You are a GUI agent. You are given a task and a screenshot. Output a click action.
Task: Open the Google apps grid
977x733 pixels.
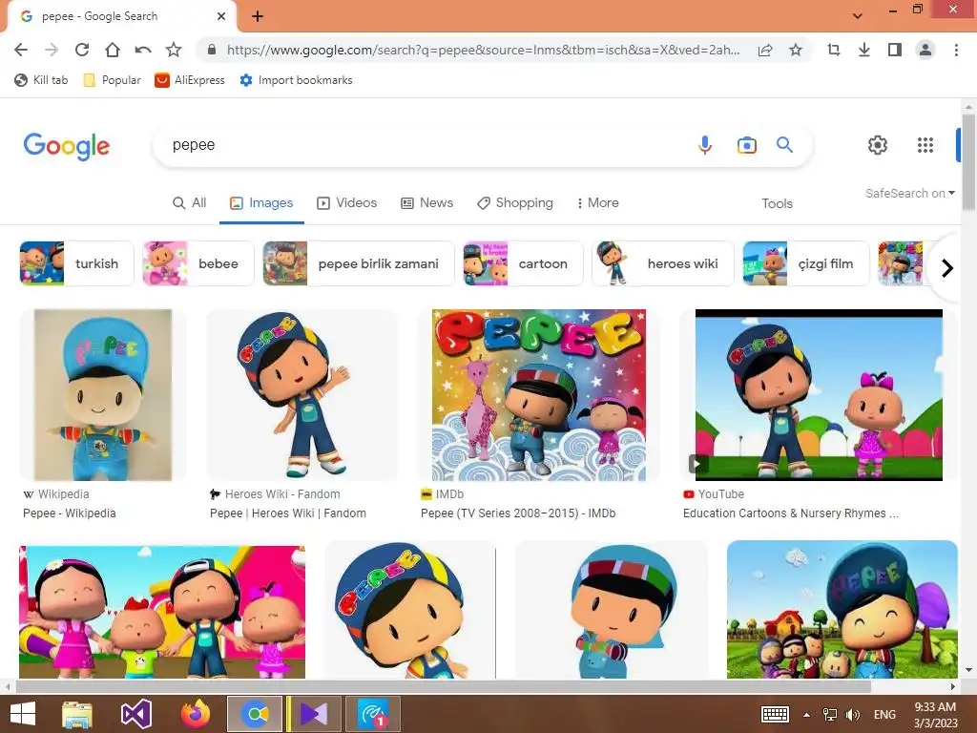[925, 145]
